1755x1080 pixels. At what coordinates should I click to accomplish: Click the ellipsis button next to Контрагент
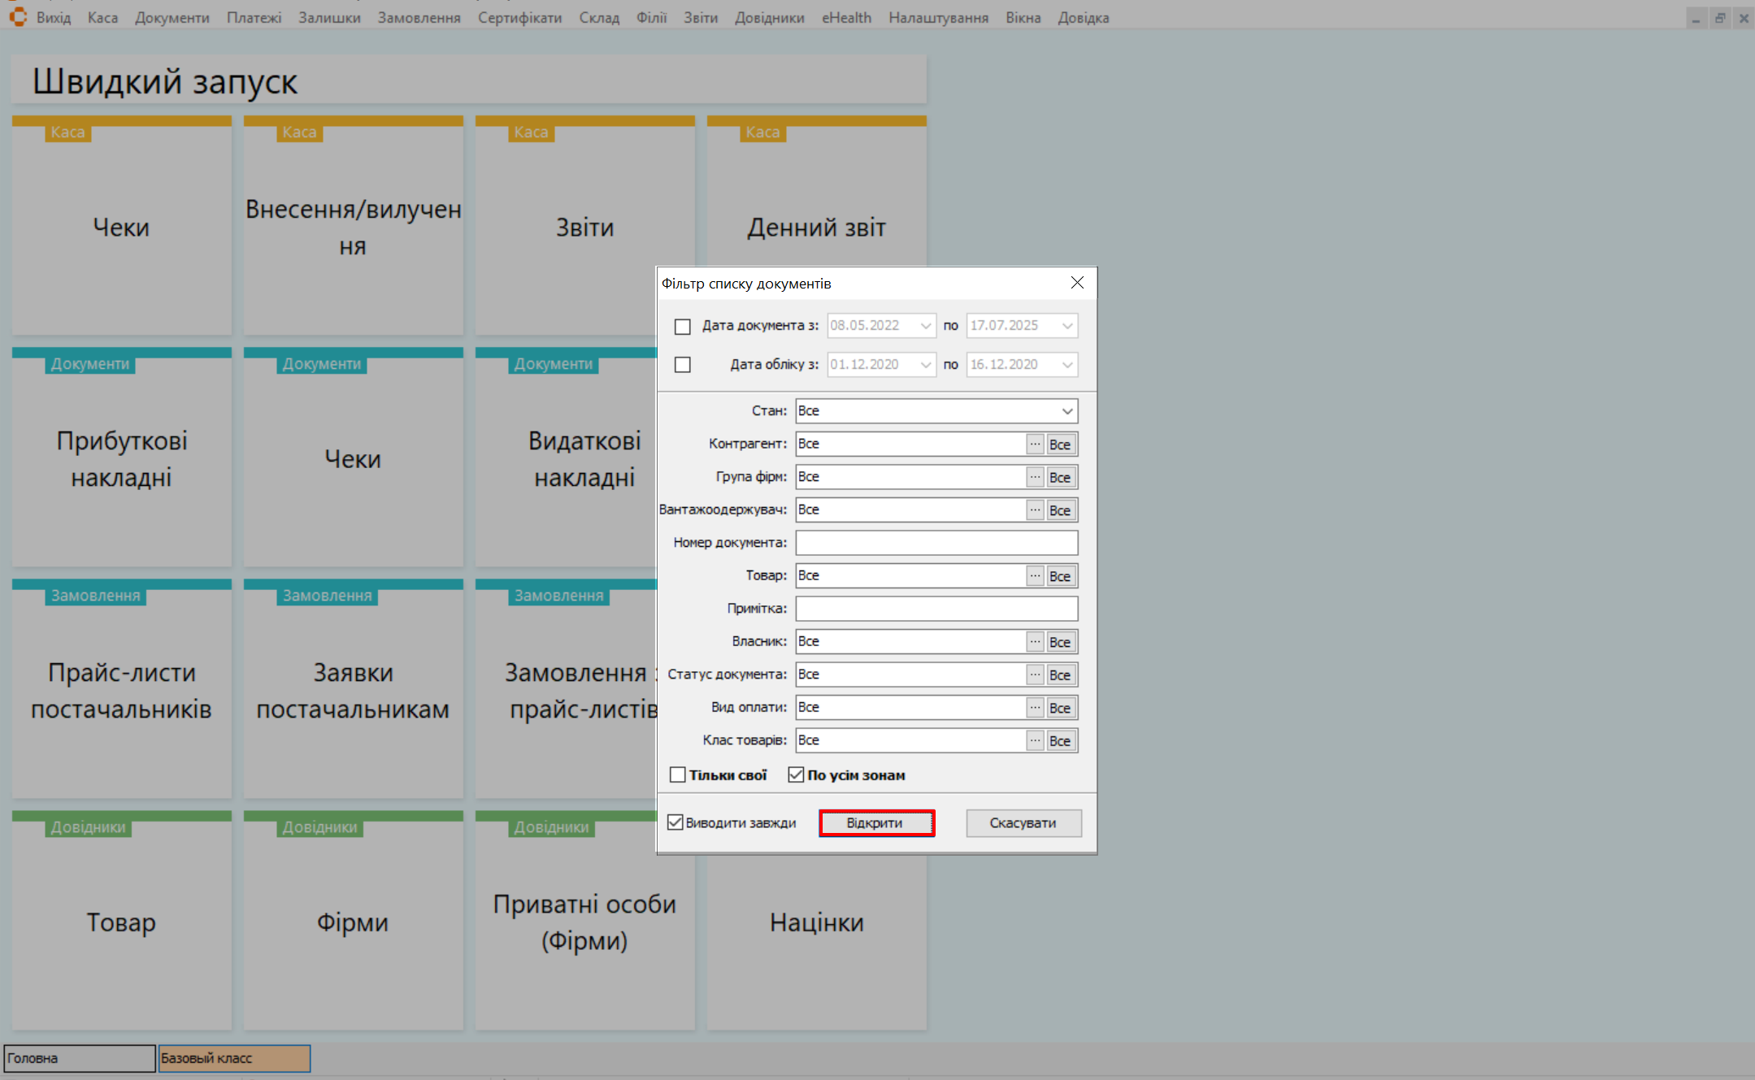click(1034, 445)
